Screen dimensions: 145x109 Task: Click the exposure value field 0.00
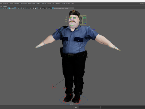coord(43,8)
